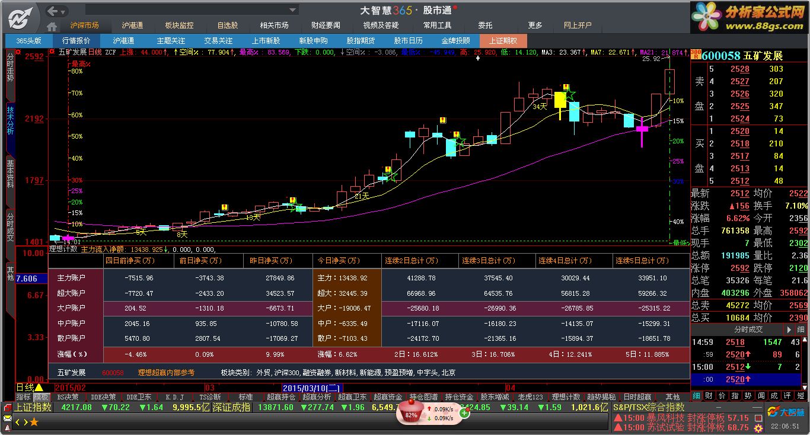Image resolution: width=810 pixels, height=435 pixels.
Task: Select the 股市日历 tab
Action: 408,41
